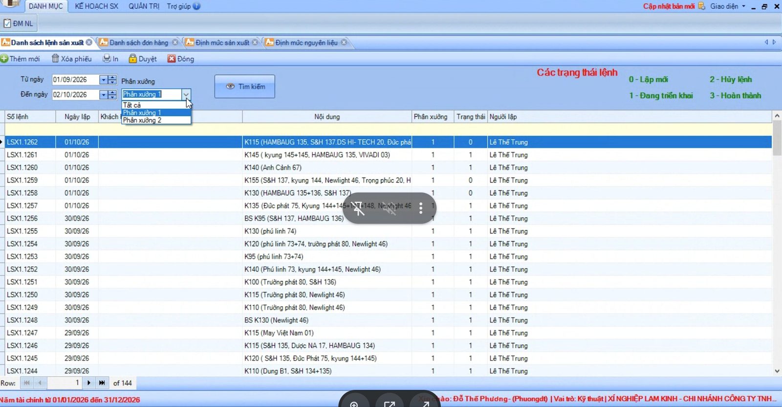The image size is (782, 407).
Task: Select the order row LSX1.1261
Action: tap(389, 155)
